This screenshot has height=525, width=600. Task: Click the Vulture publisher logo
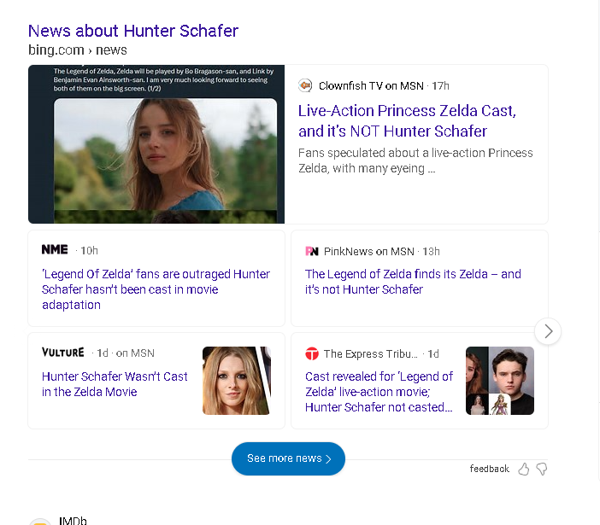63,353
